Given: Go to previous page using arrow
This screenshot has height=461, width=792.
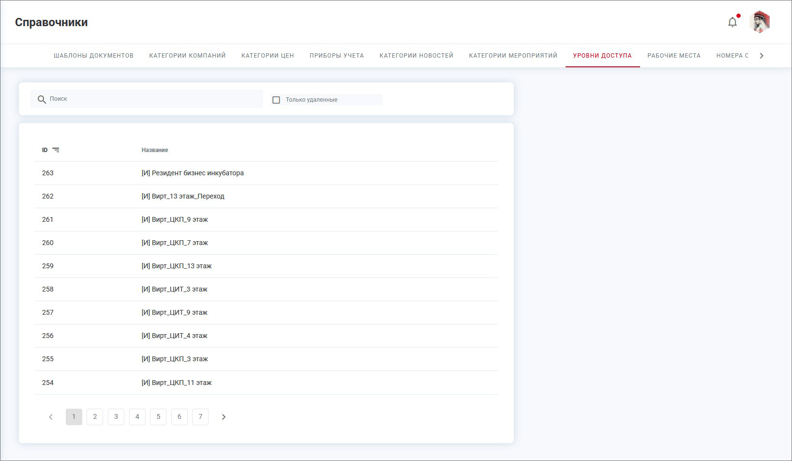Looking at the screenshot, I should (x=51, y=417).
